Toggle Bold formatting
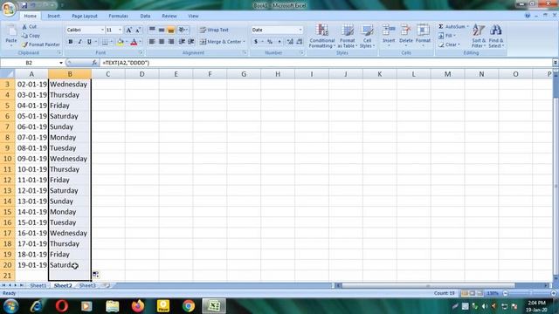 coord(71,42)
